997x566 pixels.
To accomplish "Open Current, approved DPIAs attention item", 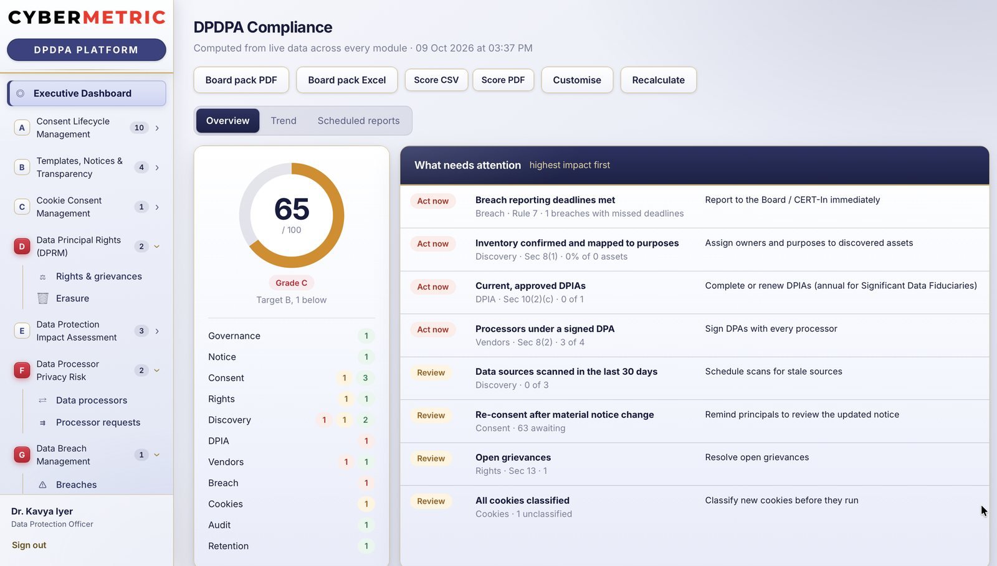I will 695,293.
